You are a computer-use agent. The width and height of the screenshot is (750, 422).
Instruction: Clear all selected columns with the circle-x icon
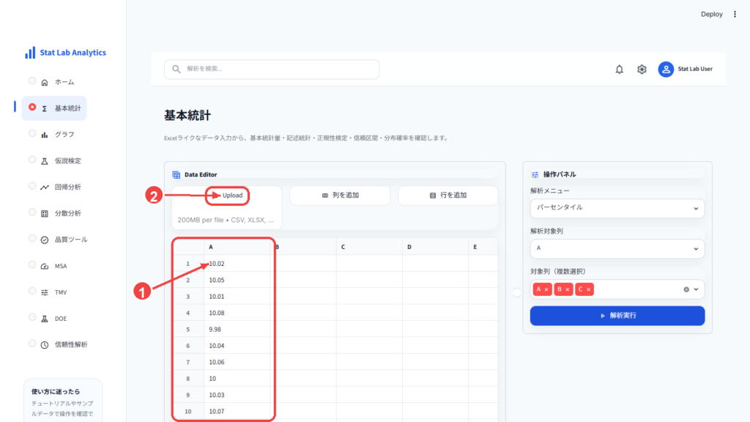click(686, 289)
